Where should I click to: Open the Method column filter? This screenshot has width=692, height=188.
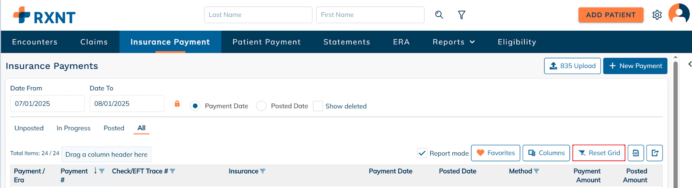537,171
